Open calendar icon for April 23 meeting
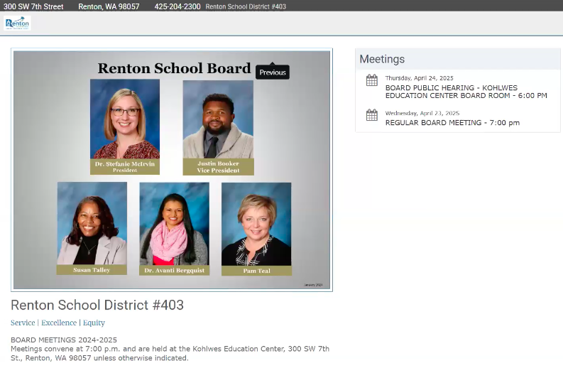Screen dimensions: 563x368 tap(371, 115)
